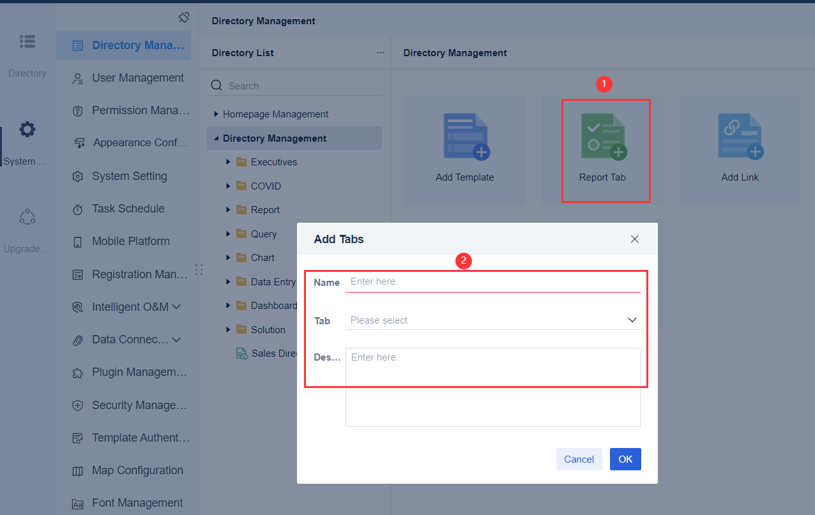Viewport: 815px width, 515px height.
Task: Cancel the Add Tabs dialog
Action: pos(579,459)
